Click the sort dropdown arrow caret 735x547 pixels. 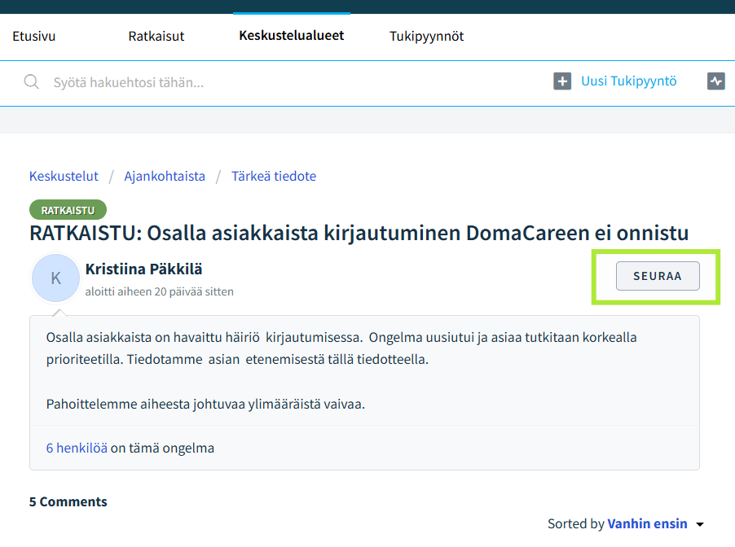coord(700,524)
